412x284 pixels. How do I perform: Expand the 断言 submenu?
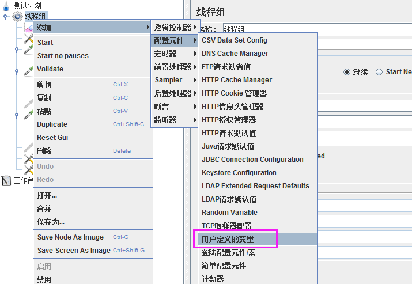pos(175,107)
